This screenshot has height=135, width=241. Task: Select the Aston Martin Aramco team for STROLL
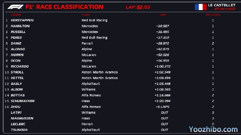tap(100, 72)
